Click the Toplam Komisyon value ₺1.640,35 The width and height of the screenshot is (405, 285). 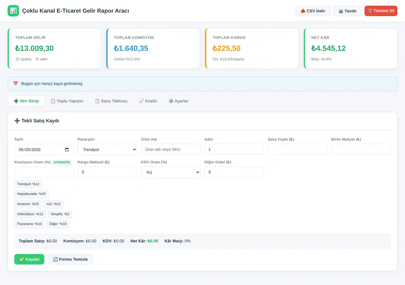click(131, 48)
